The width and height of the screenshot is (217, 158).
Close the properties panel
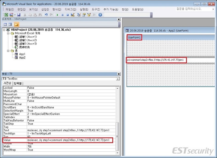click(x=119, y=74)
